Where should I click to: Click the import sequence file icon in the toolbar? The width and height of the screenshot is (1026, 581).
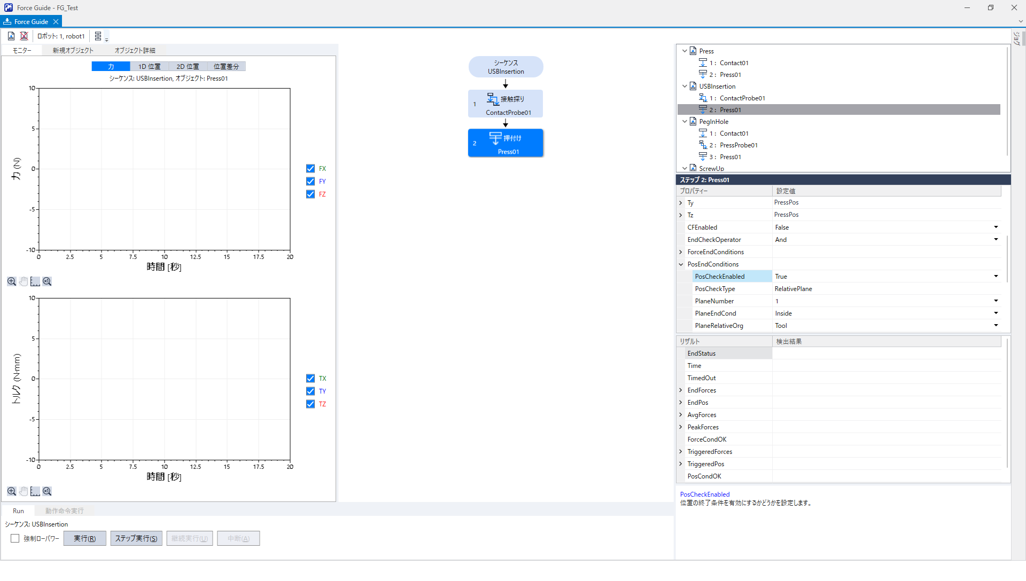pyautogui.click(x=11, y=36)
